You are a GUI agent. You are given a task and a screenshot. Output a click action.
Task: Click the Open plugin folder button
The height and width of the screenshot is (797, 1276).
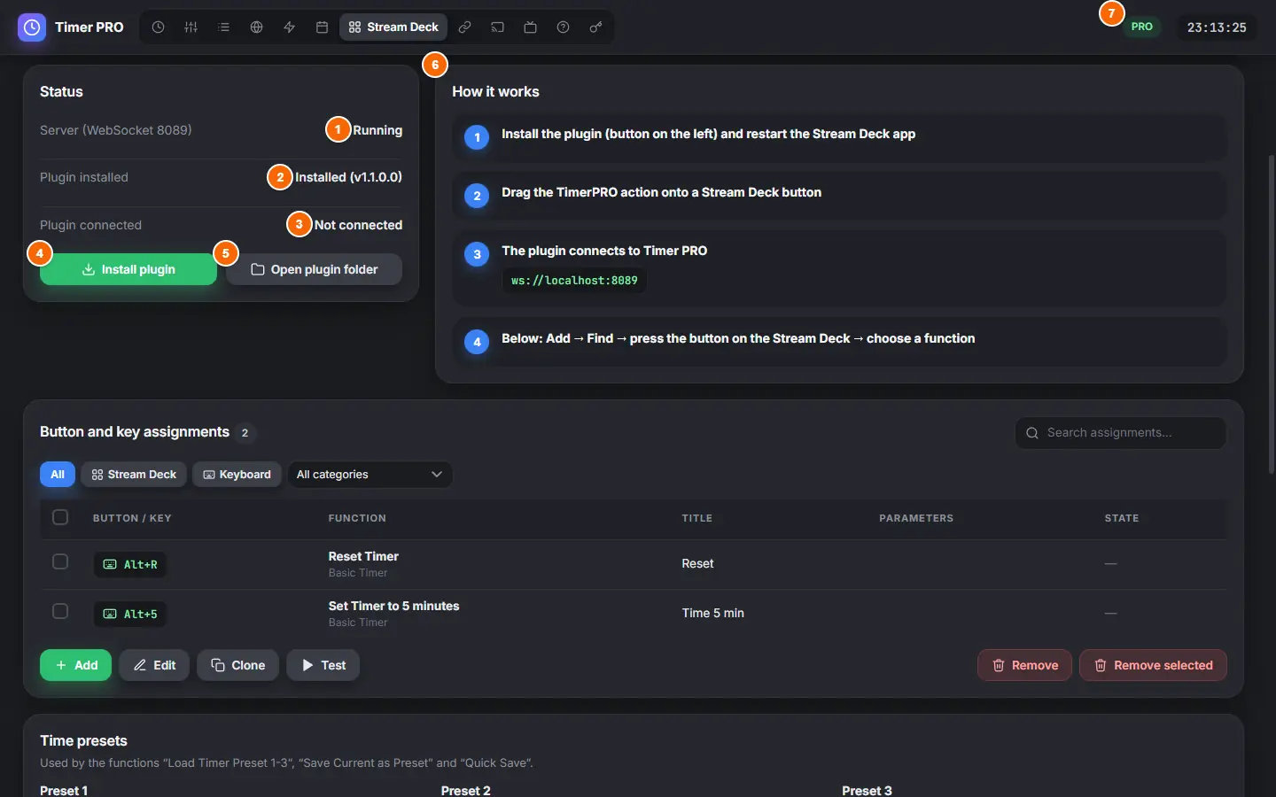314,269
